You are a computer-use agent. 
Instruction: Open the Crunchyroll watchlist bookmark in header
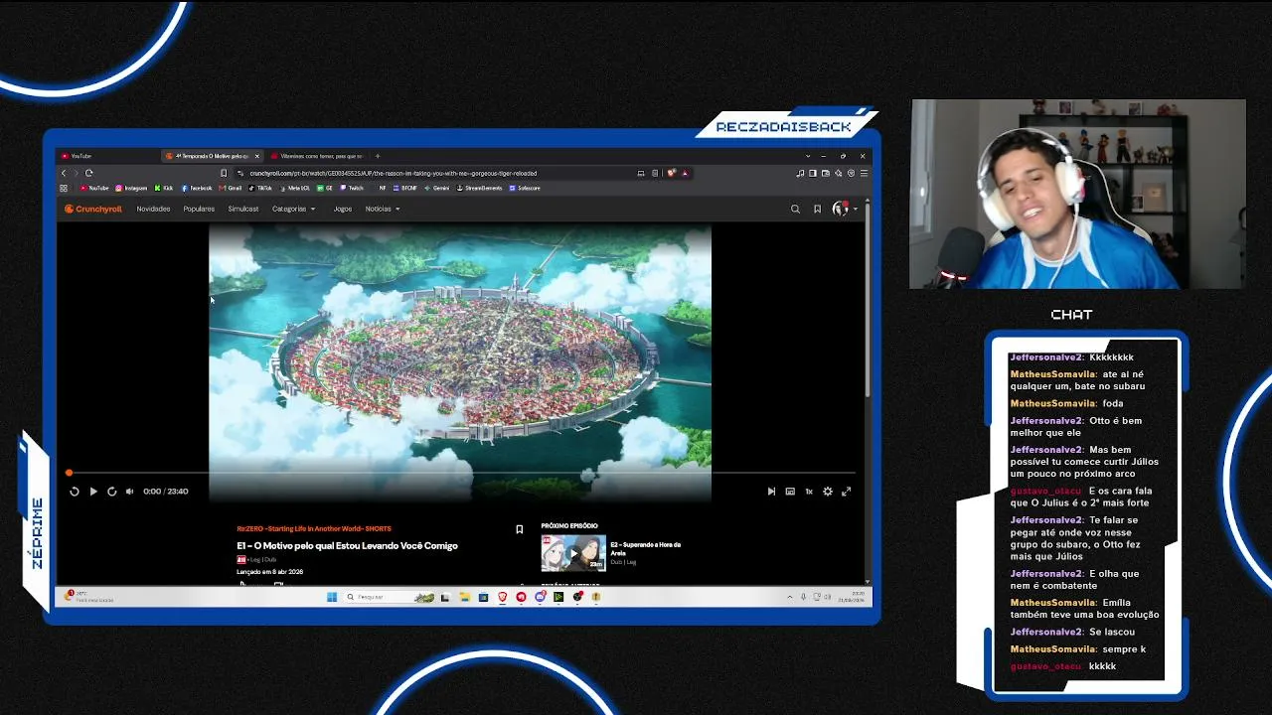pos(817,209)
